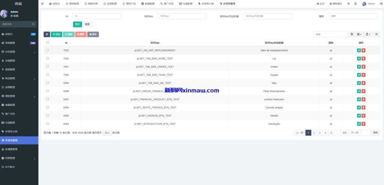The height and width of the screenshot is (185, 384).
Task: Switch to the 推广任务 tab
Action: [x=167, y=4]
